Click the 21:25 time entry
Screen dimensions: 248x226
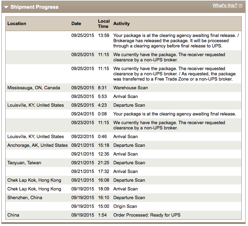104,163
